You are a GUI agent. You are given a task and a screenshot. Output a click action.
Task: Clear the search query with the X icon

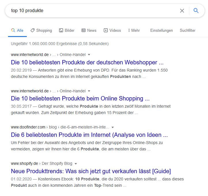pos(182,11)
